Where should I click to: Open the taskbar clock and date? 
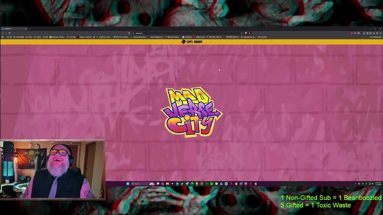click(x=378, y=184)
